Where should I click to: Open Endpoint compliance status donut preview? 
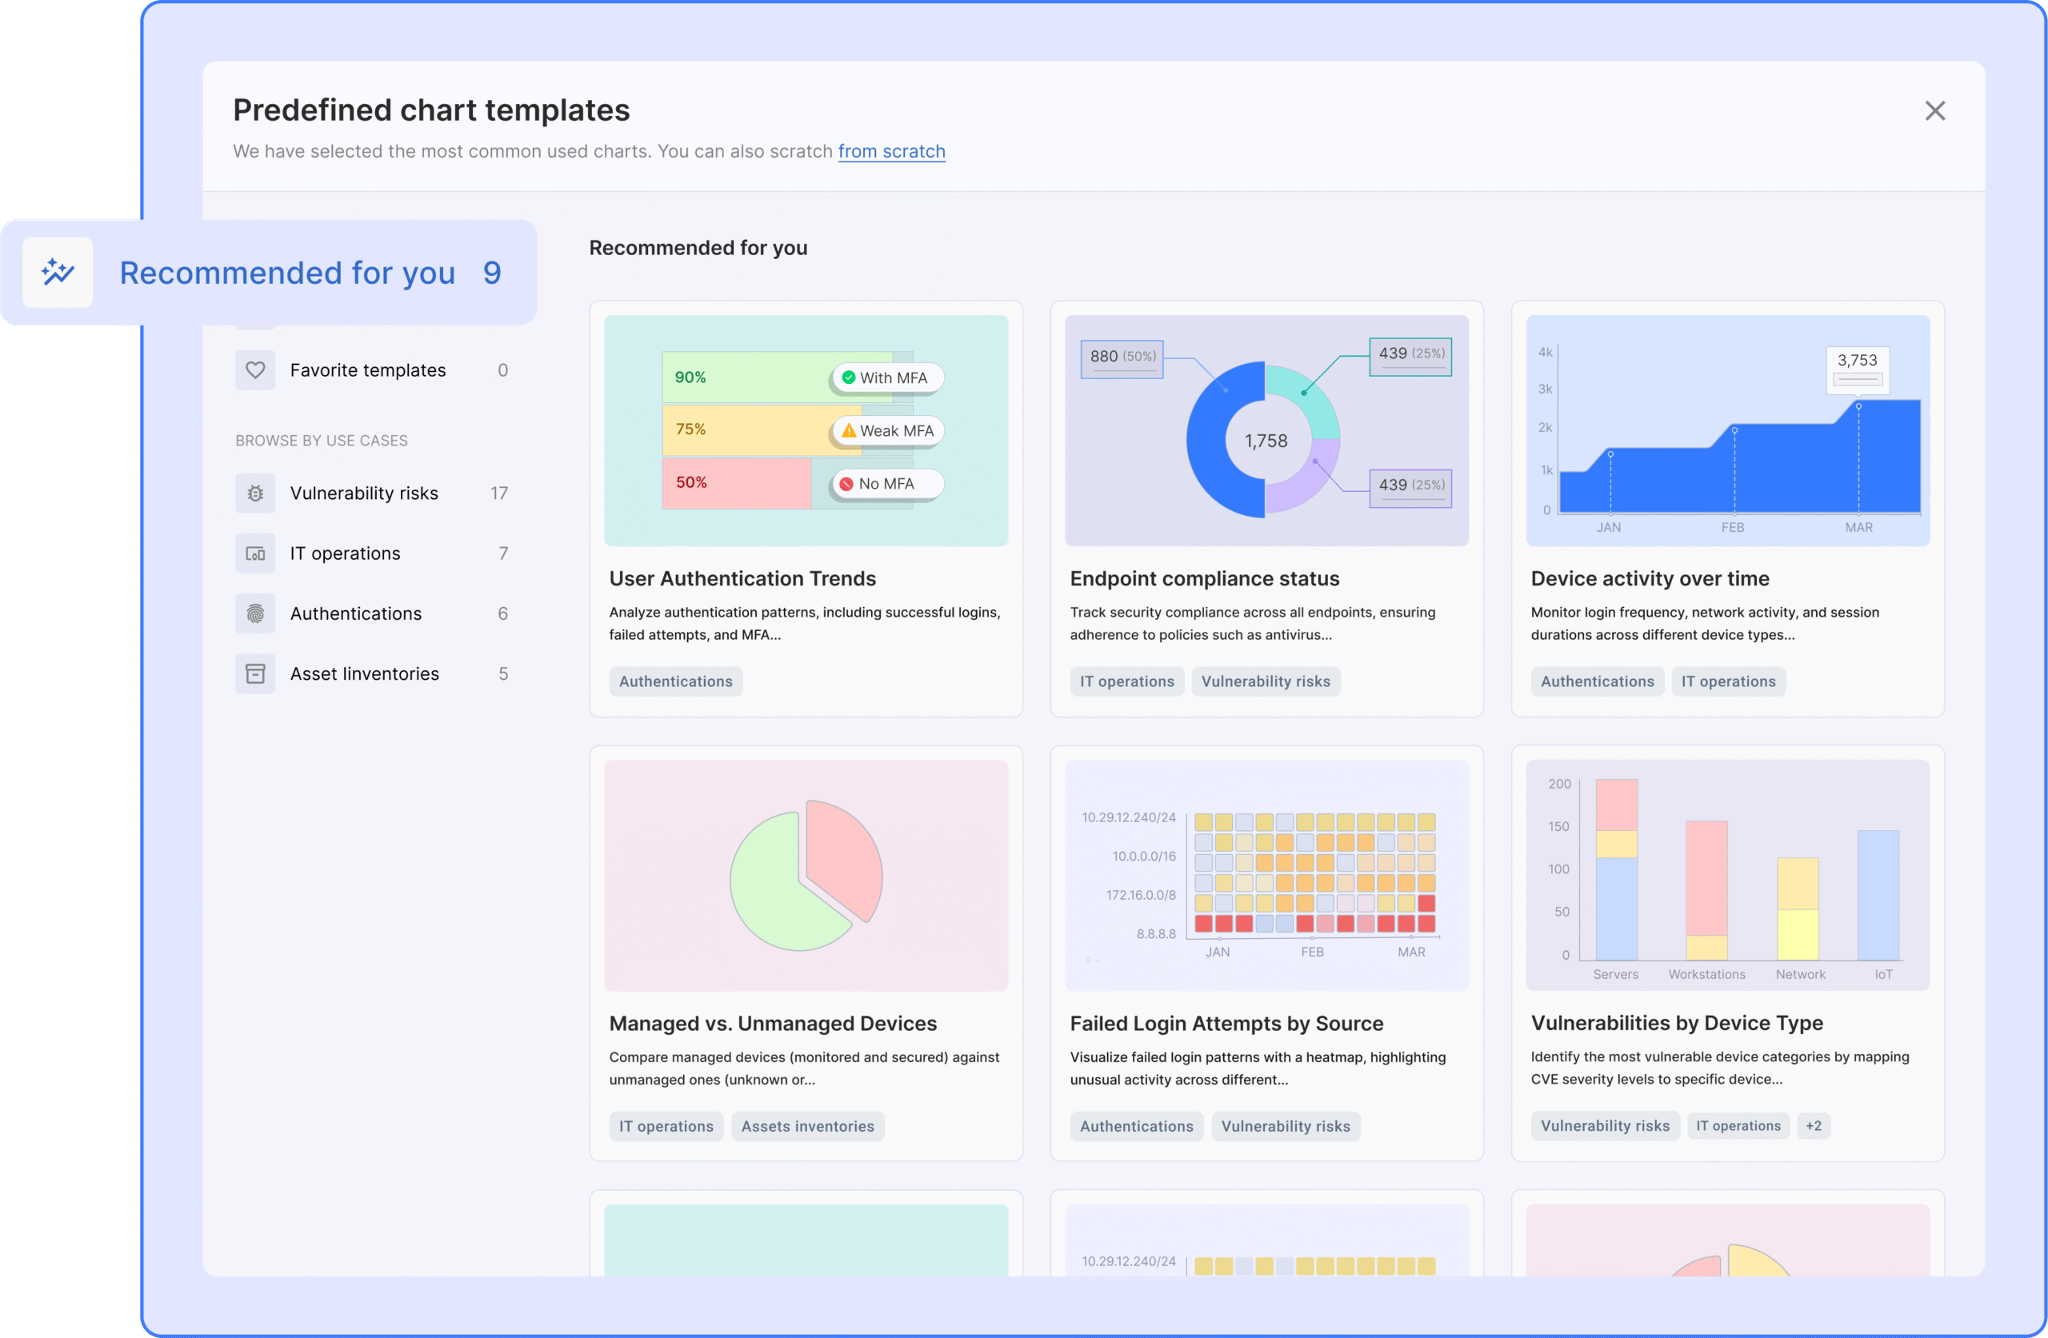1266,430
